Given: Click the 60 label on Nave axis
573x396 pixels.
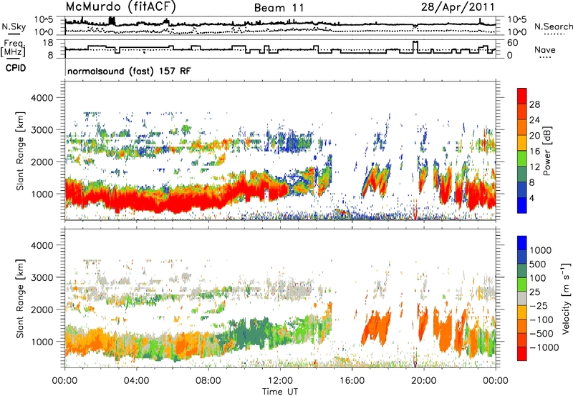Looking at the screenshot, I should (512, 43).
